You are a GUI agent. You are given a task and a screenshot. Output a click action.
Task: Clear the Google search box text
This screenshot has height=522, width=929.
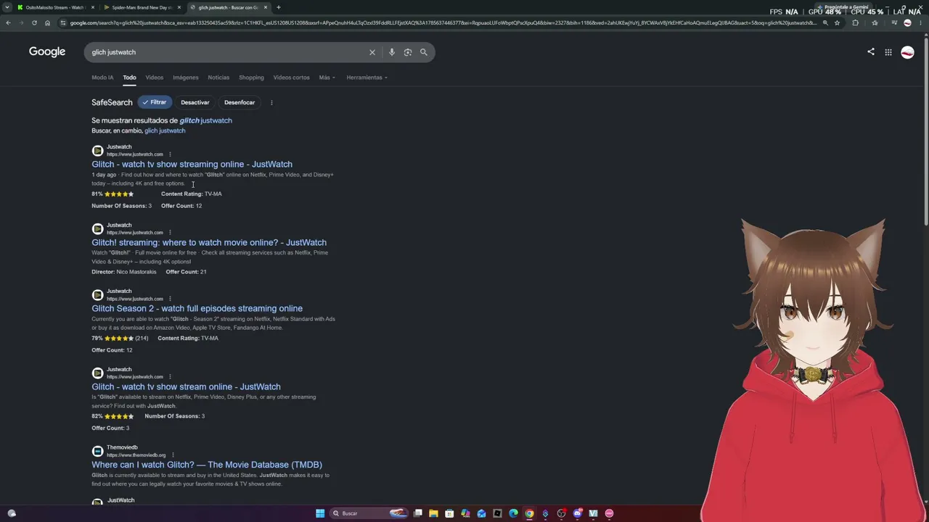(x=372, y=52)
